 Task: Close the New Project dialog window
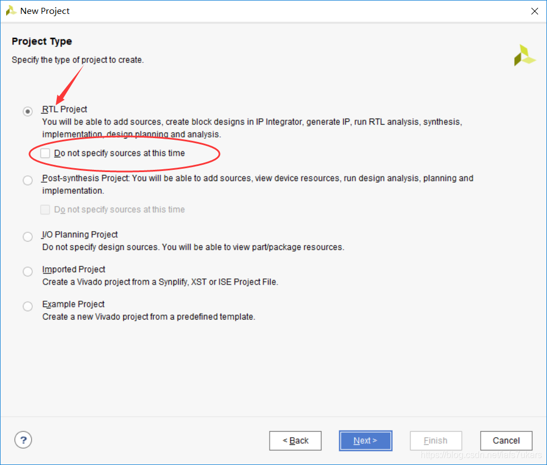click(x=534, y=11)
